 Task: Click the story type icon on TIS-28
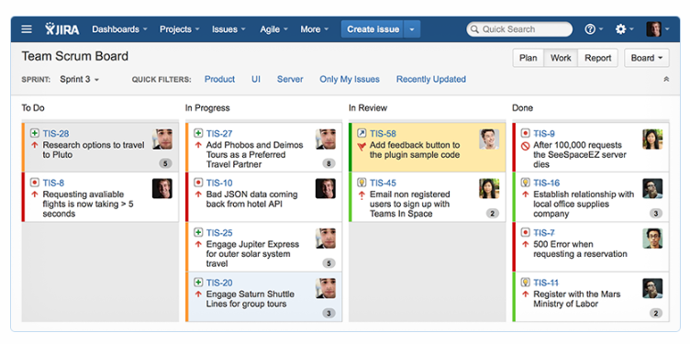[34, 133]
